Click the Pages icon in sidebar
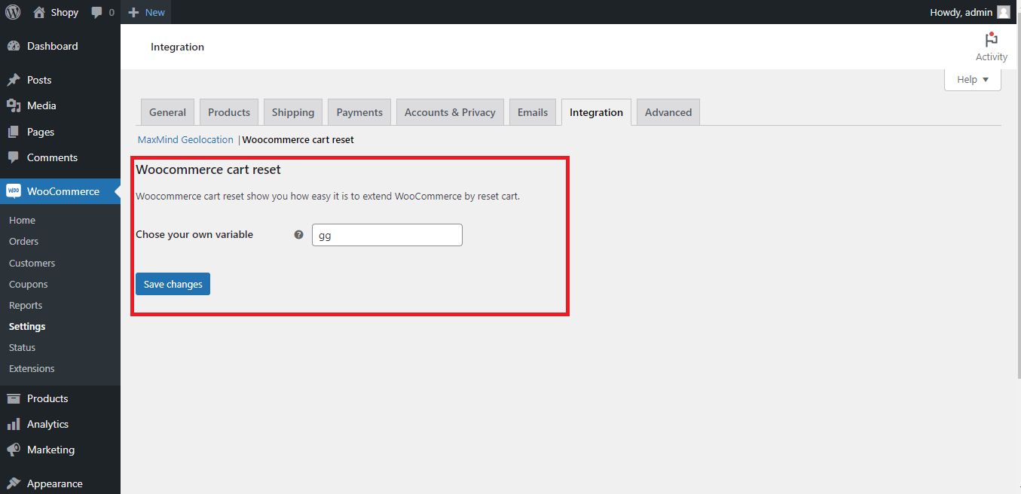 14,132
